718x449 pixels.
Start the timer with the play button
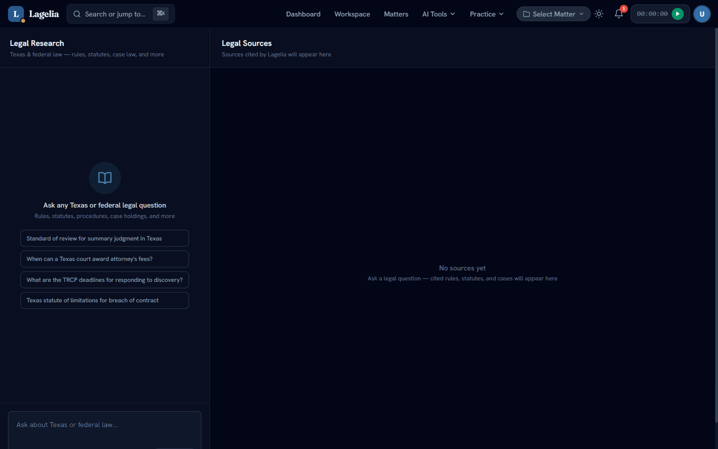pos(677,14)
